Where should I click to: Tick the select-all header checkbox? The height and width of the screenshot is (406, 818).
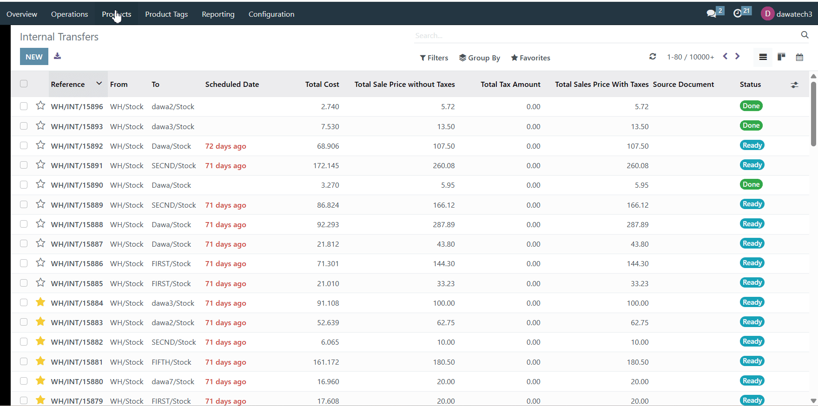(x=24, y=84)
